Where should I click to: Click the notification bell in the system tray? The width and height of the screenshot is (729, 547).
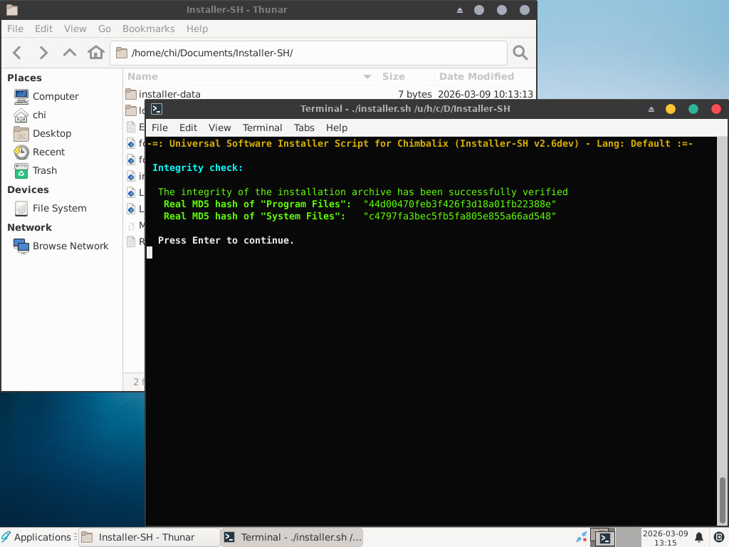699,537
